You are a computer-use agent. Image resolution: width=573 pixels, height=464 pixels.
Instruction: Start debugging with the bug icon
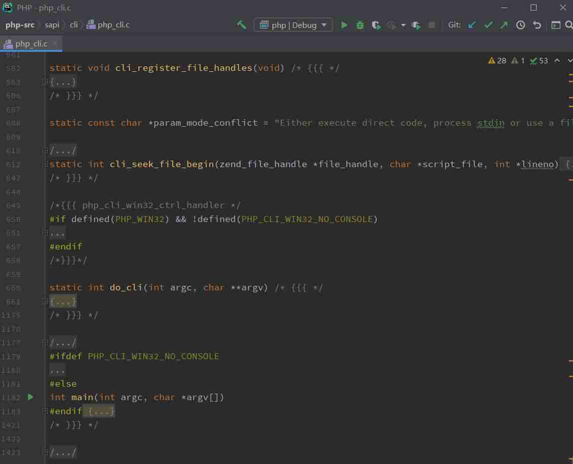coord(360,25)
